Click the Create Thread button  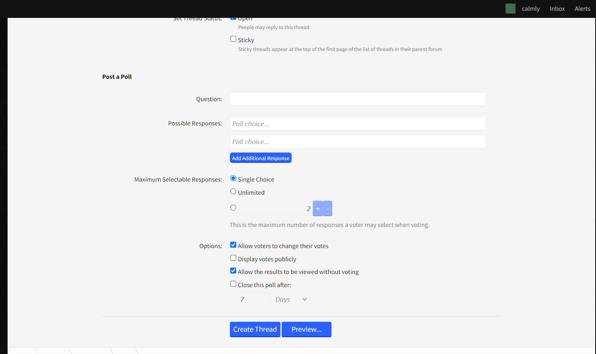pos(255,329)
